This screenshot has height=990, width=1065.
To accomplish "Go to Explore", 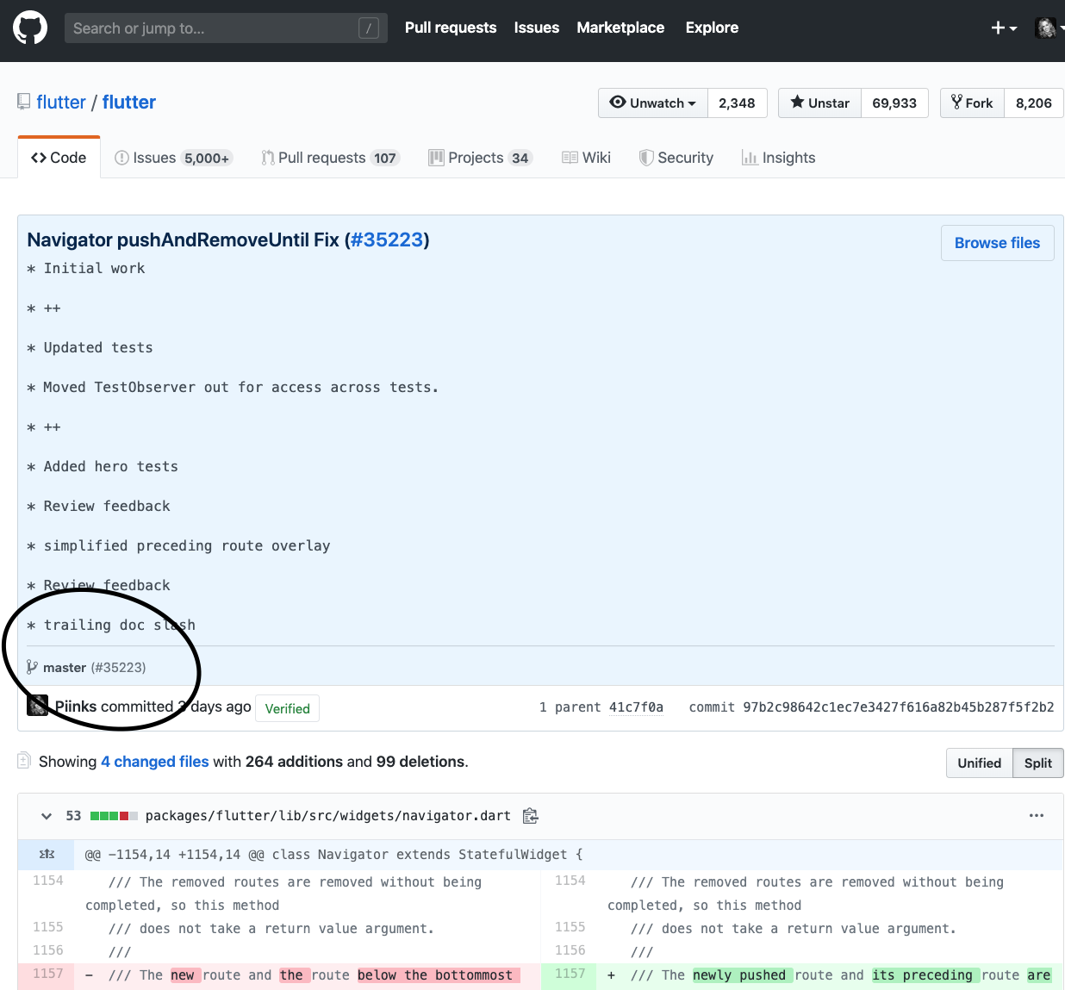I will pos(712,28).
